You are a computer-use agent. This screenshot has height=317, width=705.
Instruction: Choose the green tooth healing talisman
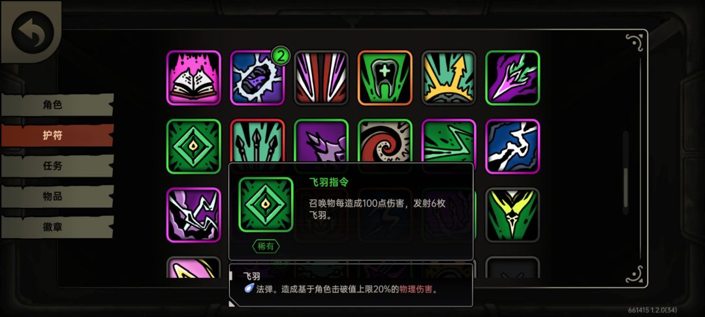click(385, 78)
